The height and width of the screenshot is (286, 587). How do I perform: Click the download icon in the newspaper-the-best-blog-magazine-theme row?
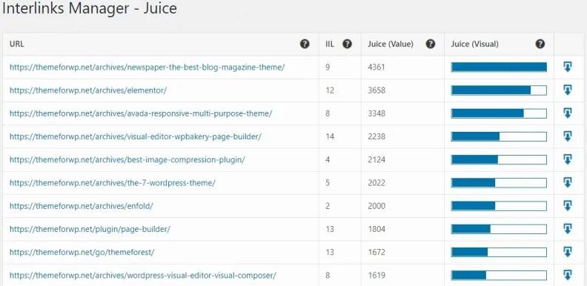tap(568, 67)
